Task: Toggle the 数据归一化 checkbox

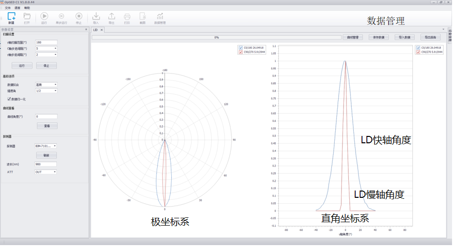Action: pyautogui.click(x=16, y=99)
